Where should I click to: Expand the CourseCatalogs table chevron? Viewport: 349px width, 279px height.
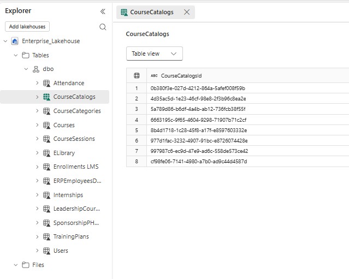click(x=37, y=97)
